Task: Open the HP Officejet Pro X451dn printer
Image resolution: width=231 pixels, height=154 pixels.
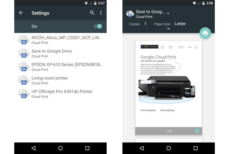Action: click(x=62, y=94)
